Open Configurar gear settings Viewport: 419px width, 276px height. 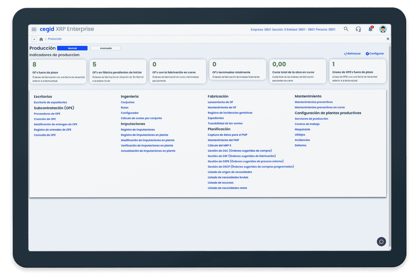[367, 54]
